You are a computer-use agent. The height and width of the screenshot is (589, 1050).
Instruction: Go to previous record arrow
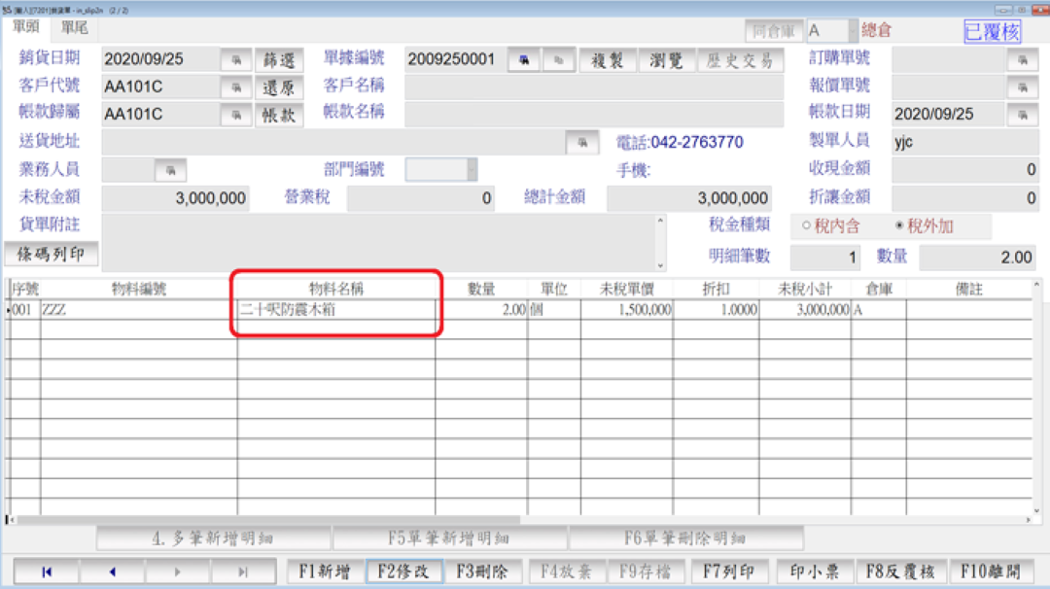(x=112, y=572)
